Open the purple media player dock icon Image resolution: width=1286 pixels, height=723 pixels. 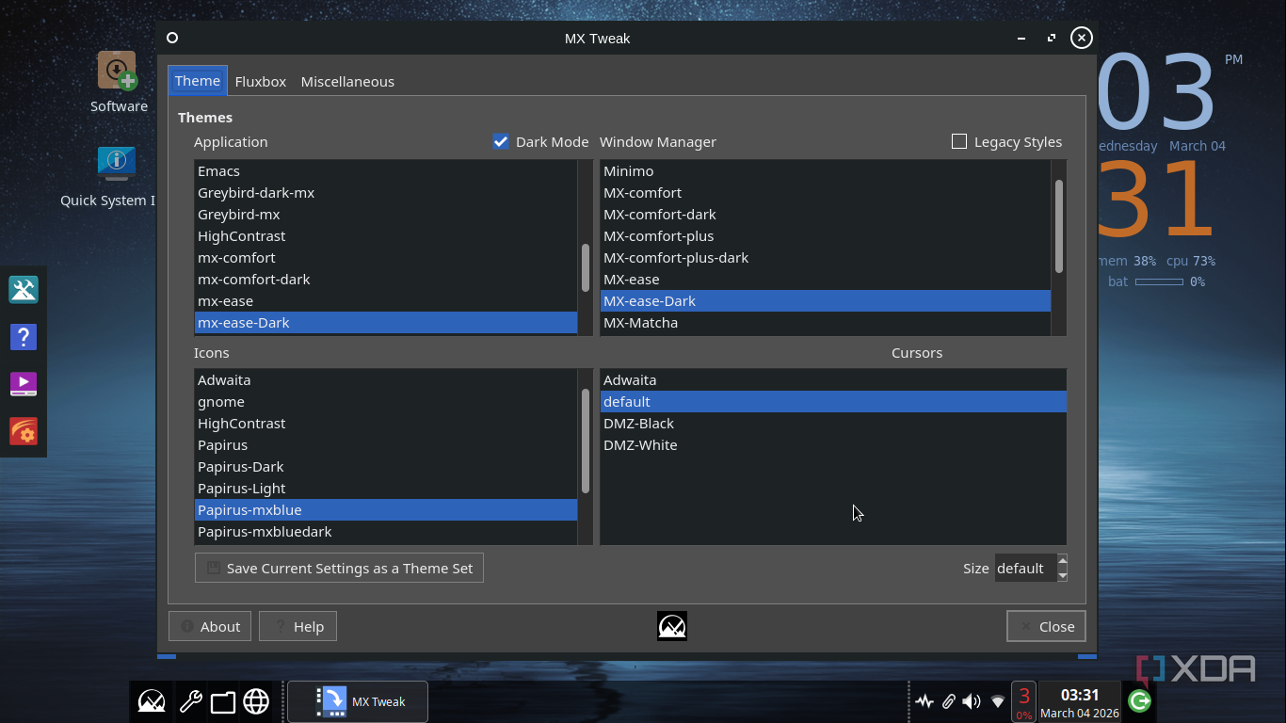[x=24, y=384]
